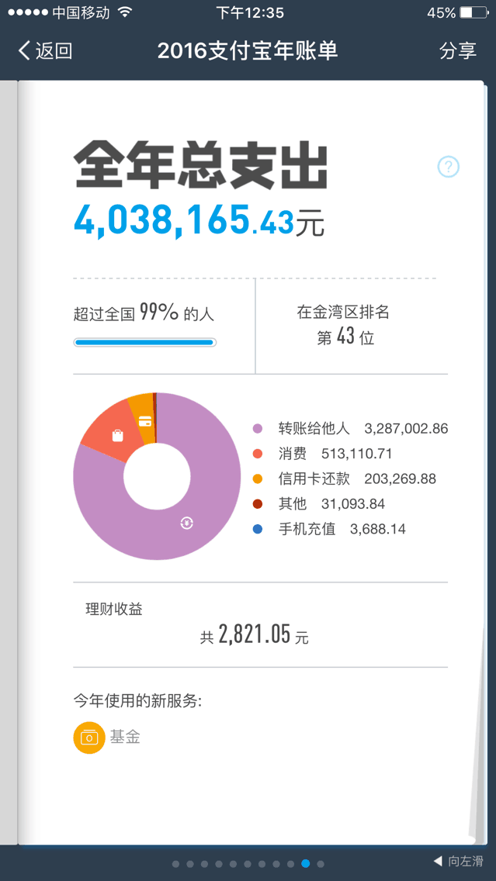
Task: Tap the 手机充值 legend label
Action: coord(307,529)
